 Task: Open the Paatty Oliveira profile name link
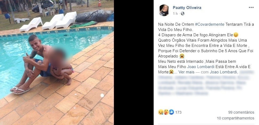187,7
